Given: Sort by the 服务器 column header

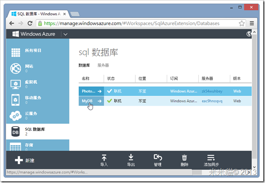Looking at the screenshot, I should [207, 78].
